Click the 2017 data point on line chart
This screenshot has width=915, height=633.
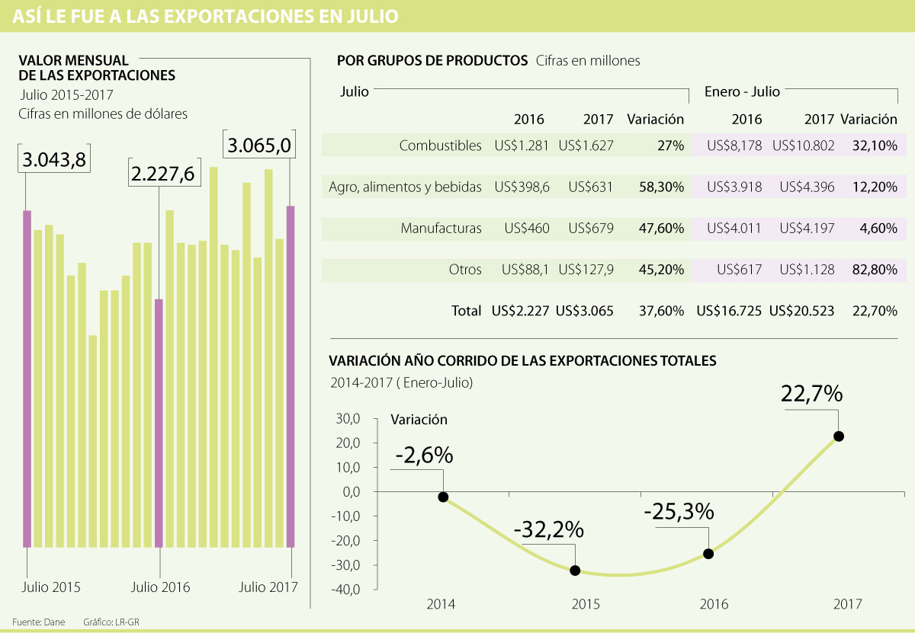[839, 436]
